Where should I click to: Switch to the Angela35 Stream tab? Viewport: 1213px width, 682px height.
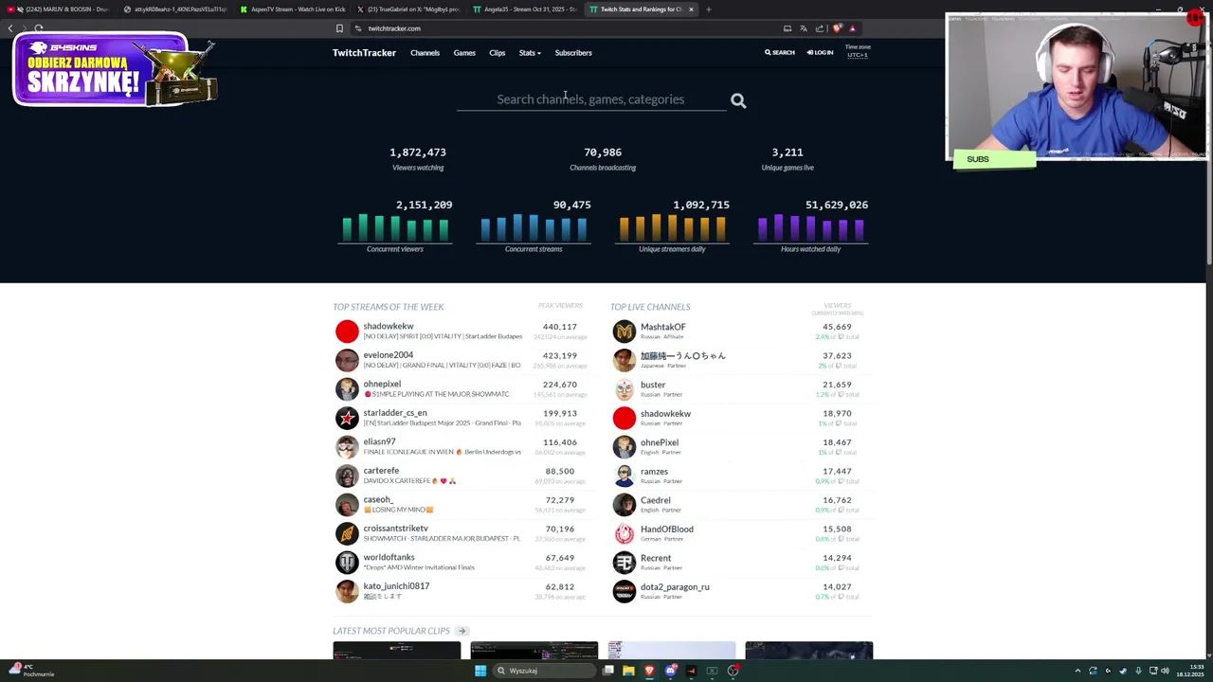pos(524,9)
